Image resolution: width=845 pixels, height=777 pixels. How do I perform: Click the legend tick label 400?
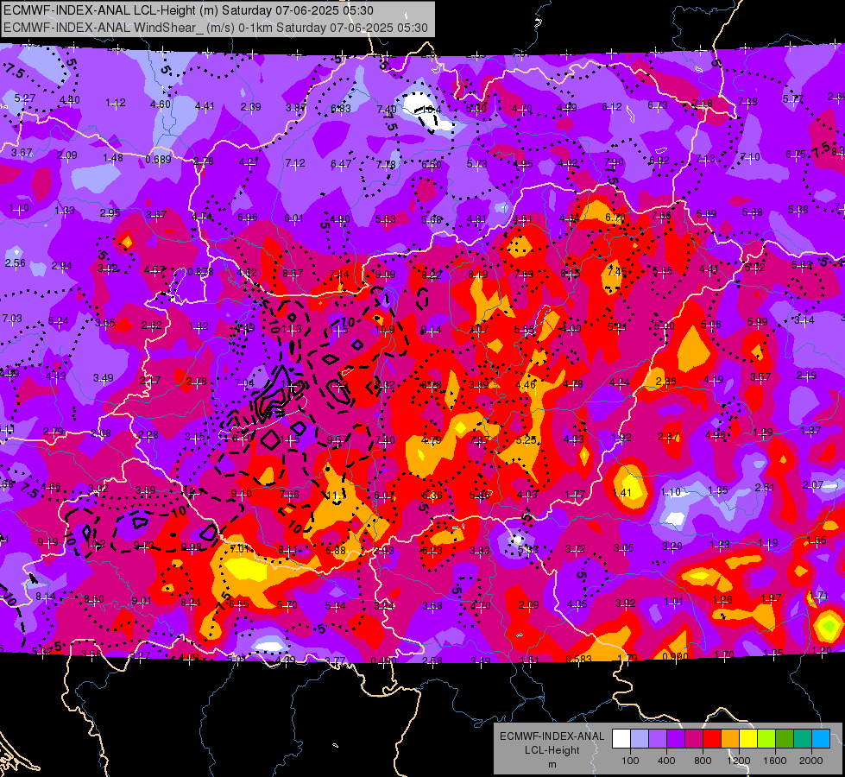tap(666, 761)
